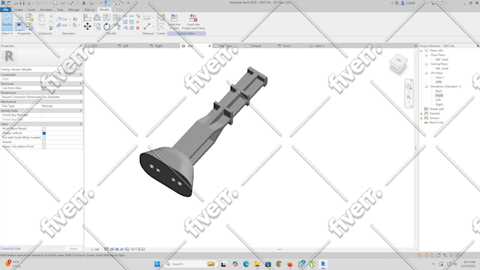Click the Print icon in quick access toolbar
Image resolution: width=480 pixels, height=270 pixels.
click(55, 3)
